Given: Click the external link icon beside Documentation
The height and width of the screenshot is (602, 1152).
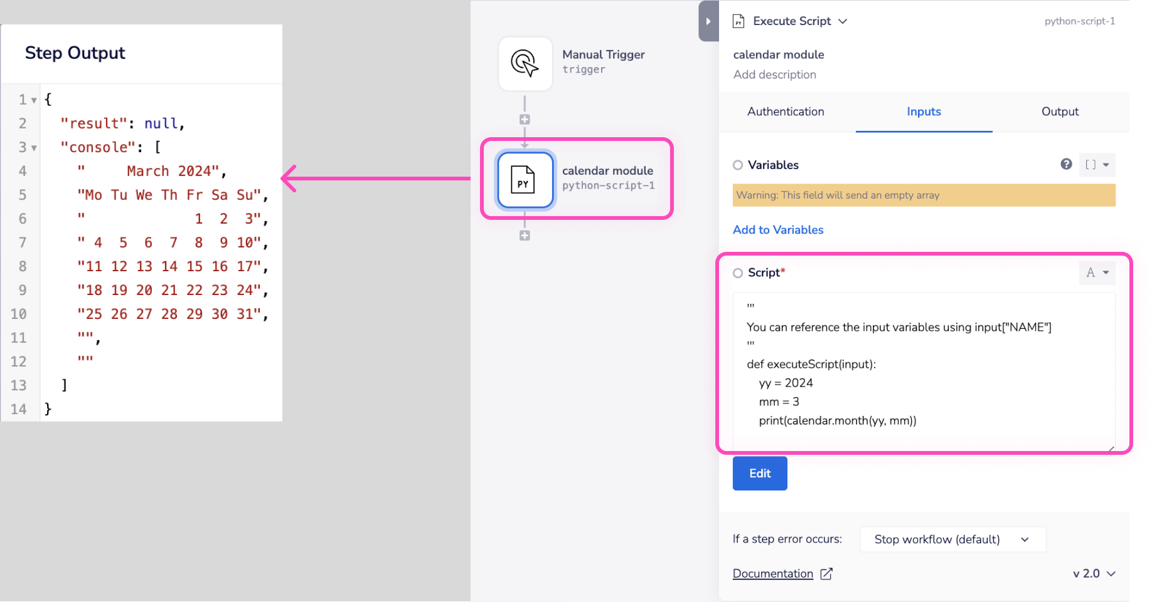Looking at the screenshot, I should click(826, 574).
